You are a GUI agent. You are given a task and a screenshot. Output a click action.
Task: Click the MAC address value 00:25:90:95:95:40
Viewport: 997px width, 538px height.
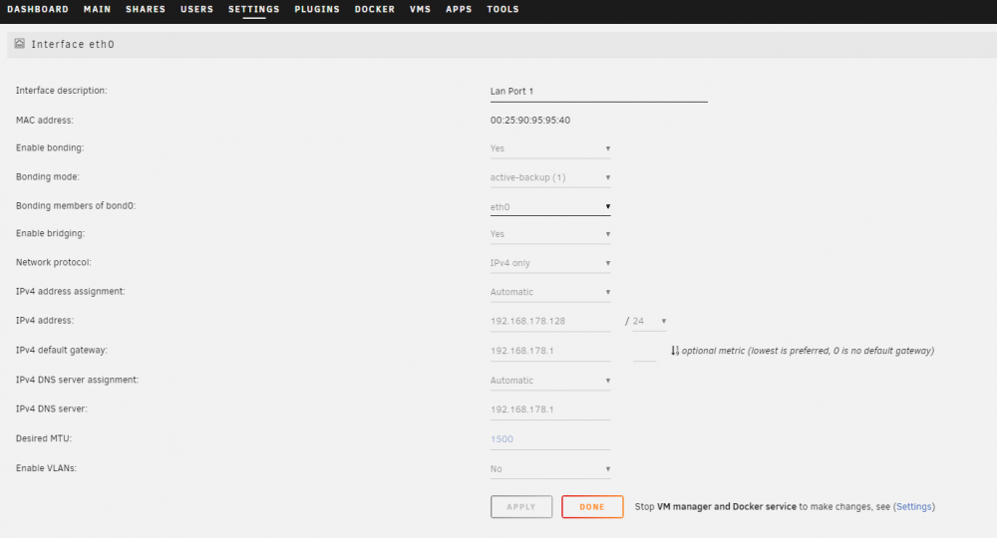coord(530,120)
